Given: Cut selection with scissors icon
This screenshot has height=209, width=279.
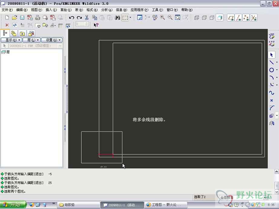Looking at the screenshot, I should coord(87,18).
